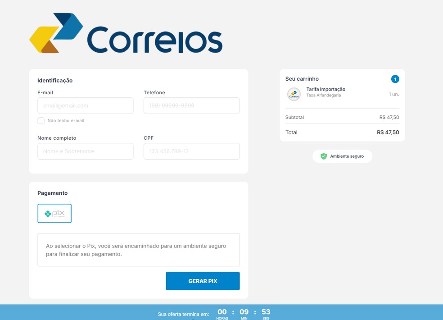
Task: Focus the Nome completo input field
Action: tap(86, 151)
